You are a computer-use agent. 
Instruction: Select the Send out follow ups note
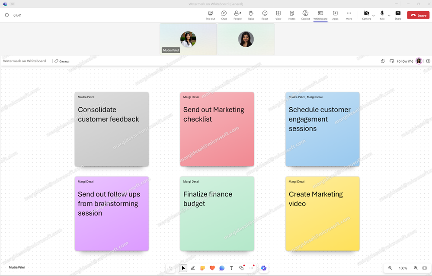(x=112, y=214)
